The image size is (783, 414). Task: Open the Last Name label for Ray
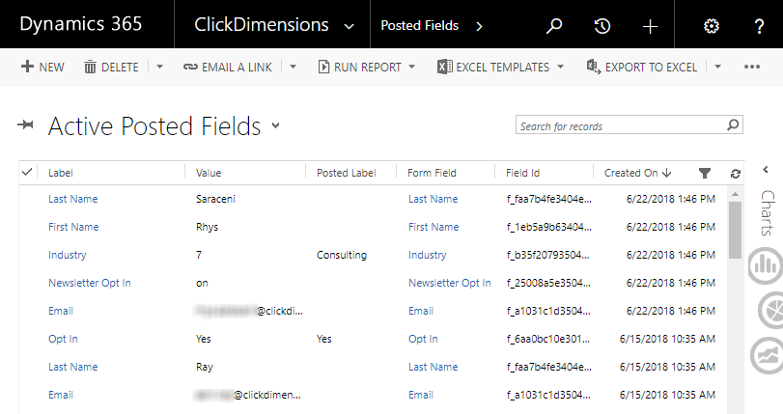73,367
